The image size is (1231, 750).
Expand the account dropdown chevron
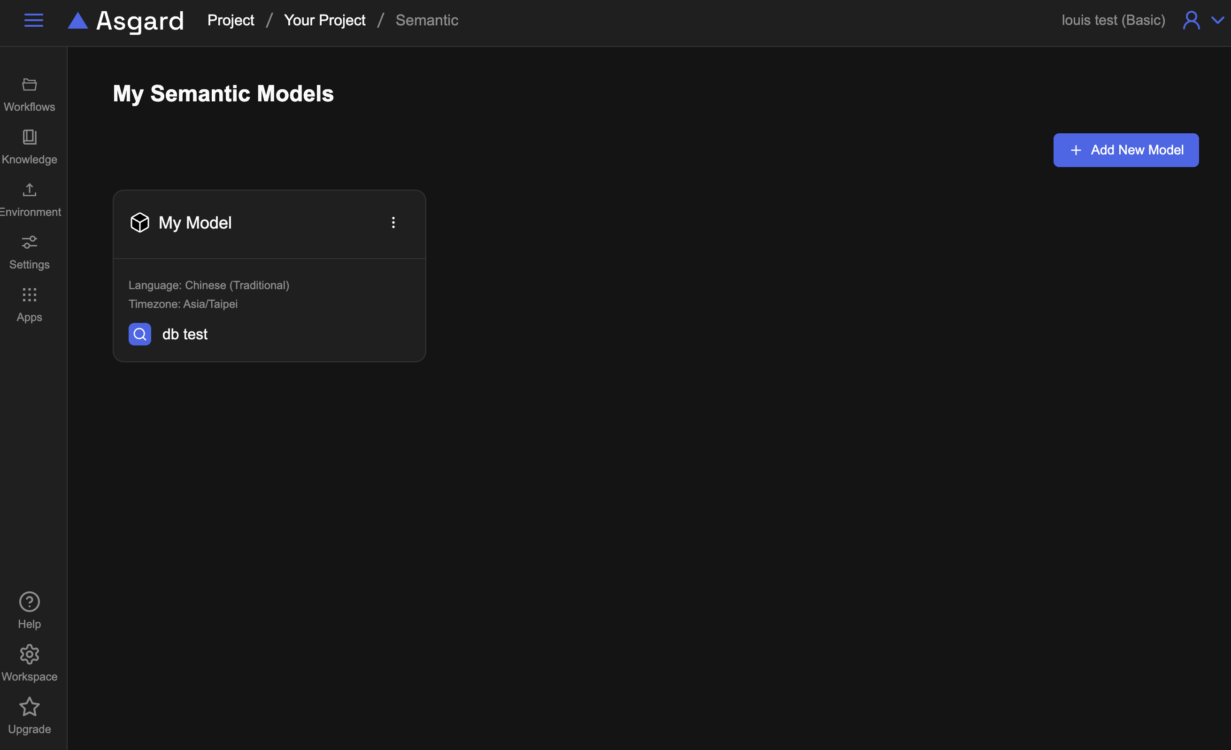(1217, 21)
